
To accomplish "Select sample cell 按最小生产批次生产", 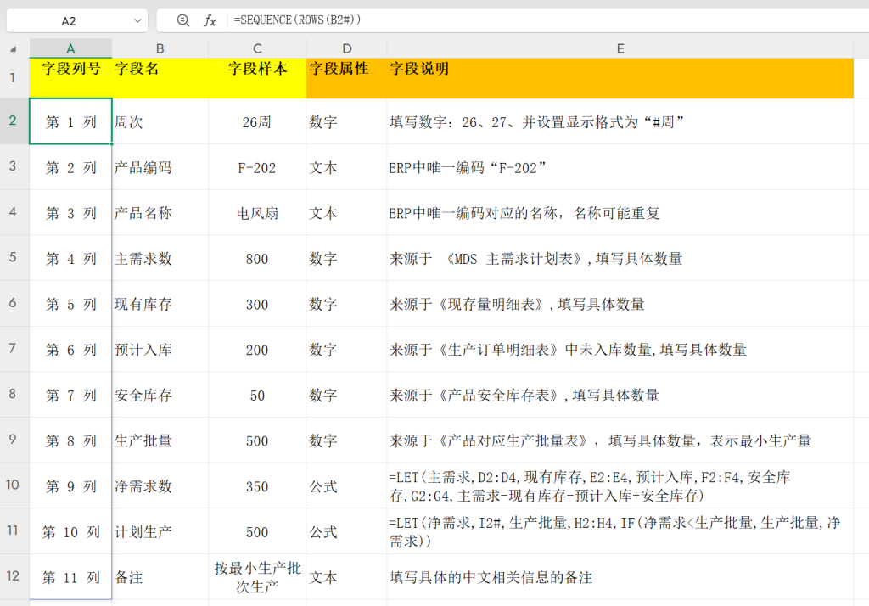I will point(257,577).
